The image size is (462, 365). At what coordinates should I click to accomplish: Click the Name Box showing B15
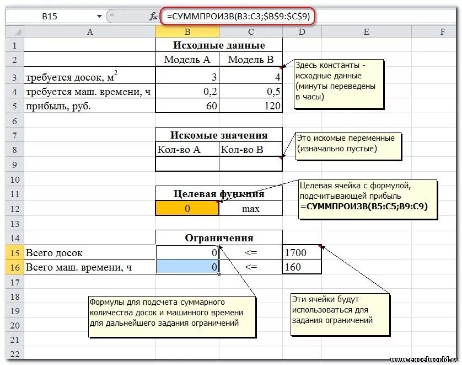[x=50, y=16]
